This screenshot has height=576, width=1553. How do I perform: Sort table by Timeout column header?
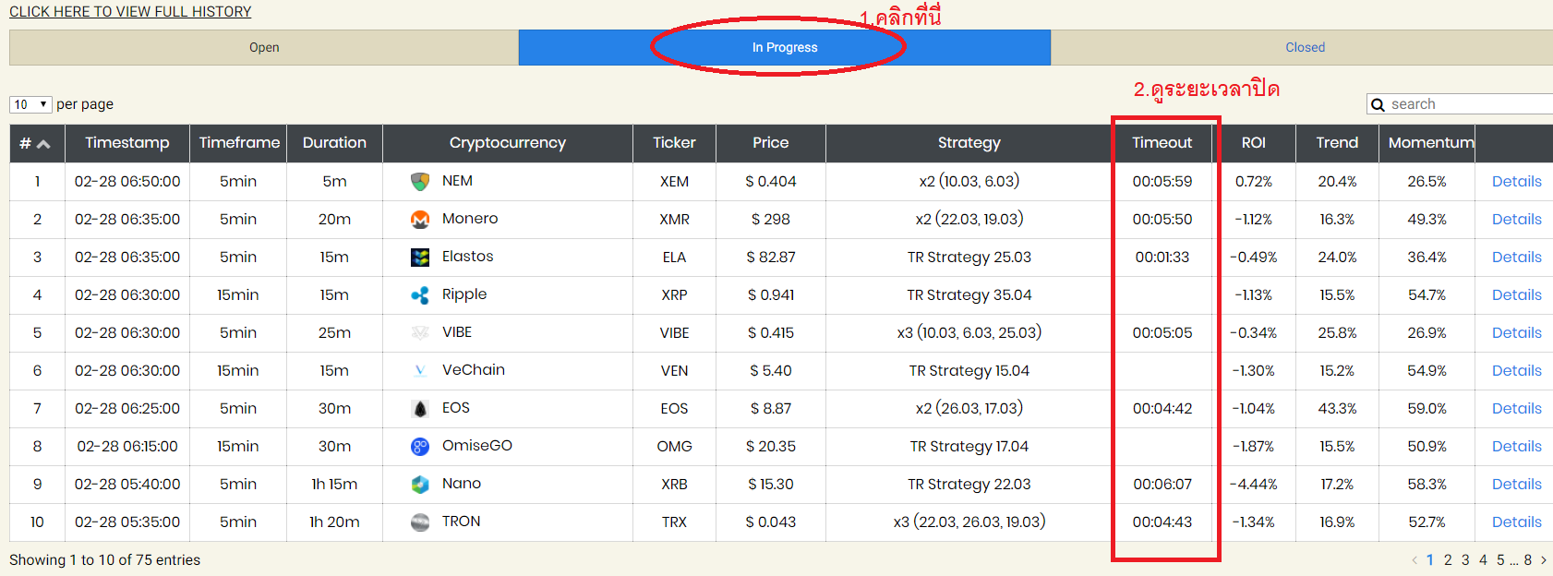(1162, 143)
